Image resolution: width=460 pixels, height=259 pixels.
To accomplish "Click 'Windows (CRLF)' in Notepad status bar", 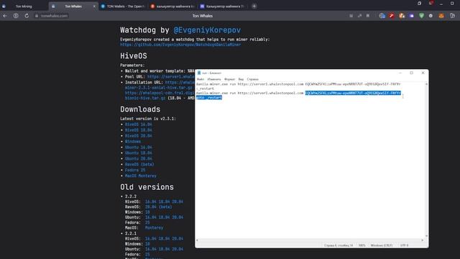I will [382, 245].
